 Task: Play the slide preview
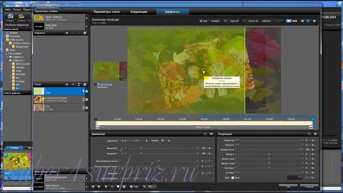point(106,187)
